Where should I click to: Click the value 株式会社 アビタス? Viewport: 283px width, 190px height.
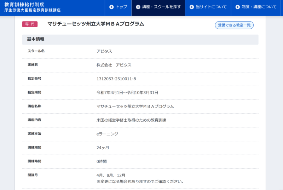(x=114, y=65)
